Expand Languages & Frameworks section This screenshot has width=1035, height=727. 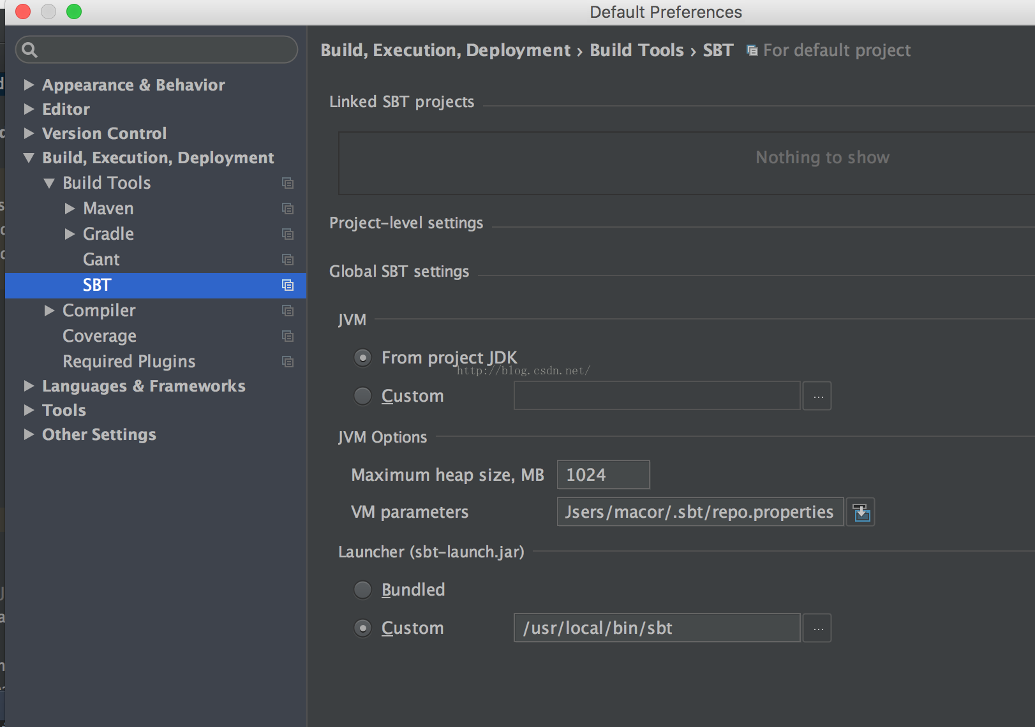29,386
